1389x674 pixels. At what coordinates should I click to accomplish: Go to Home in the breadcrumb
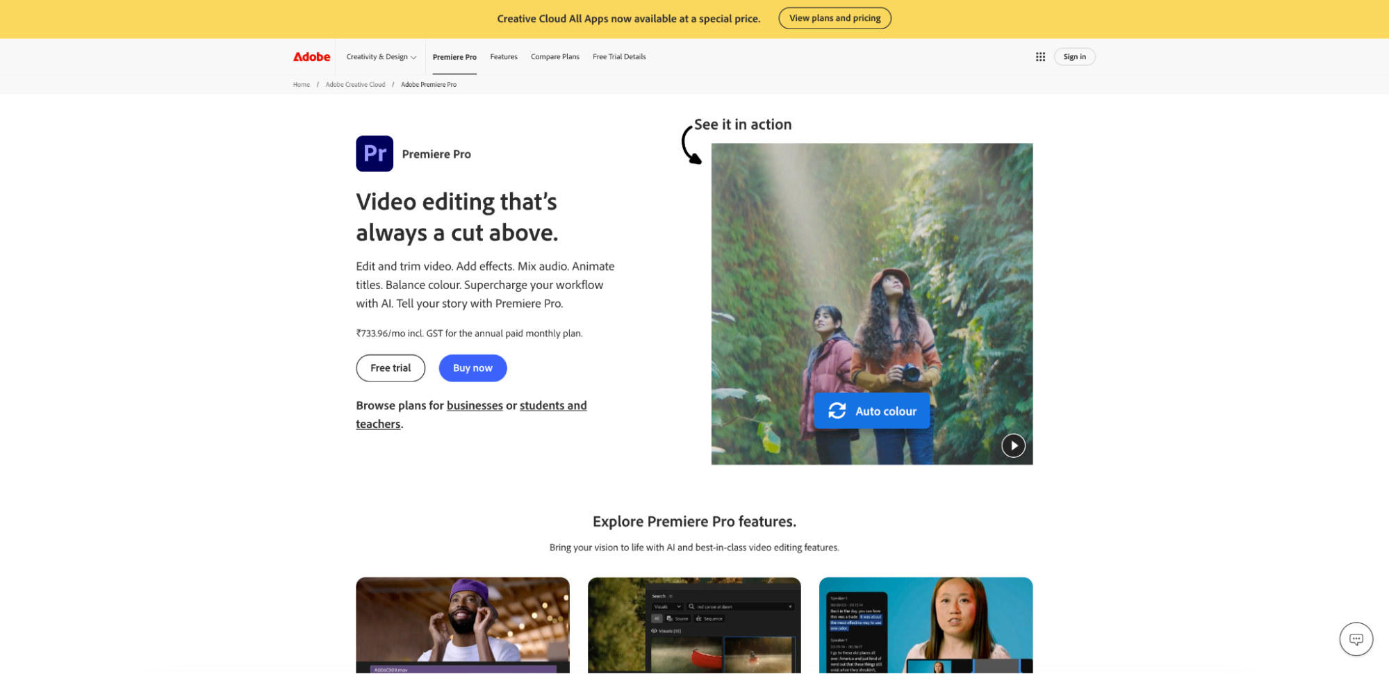[x=302, y=85]
